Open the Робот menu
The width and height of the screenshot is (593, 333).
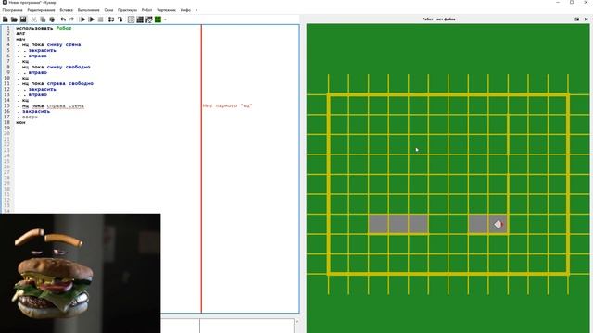click(x=146, y=10)
